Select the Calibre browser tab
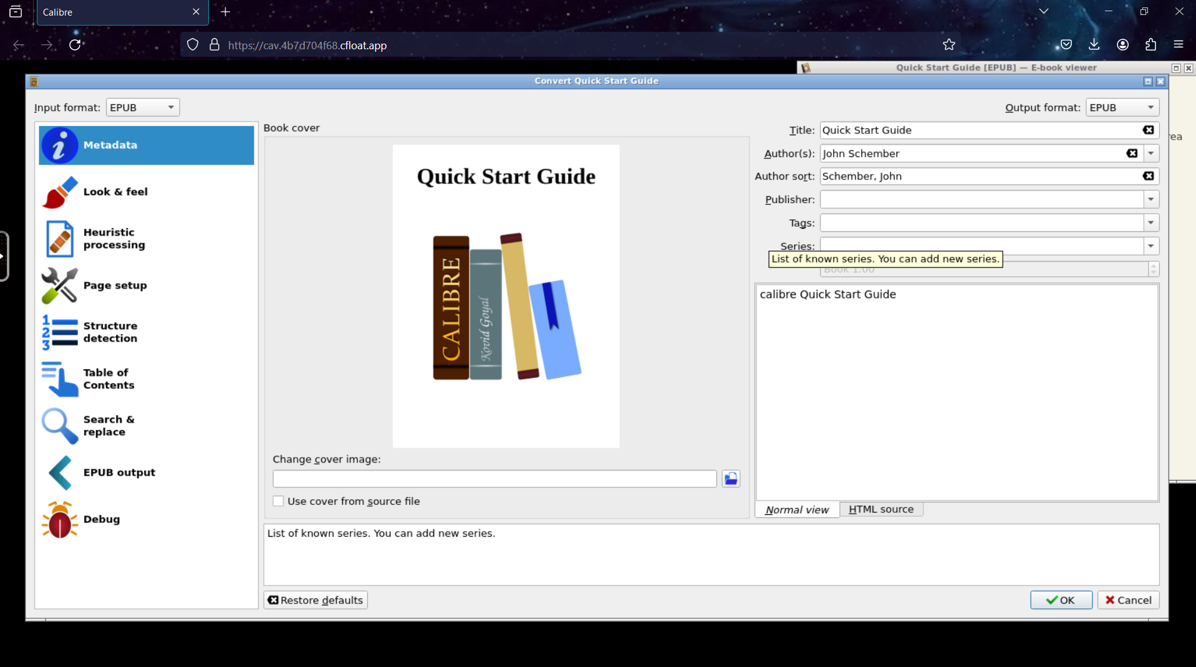This screenshot has height=667, width=1196. point(122,12)
